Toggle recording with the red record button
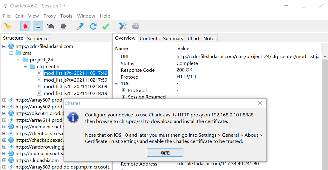The height and width of the screenshot is (170, 328). [25, 26]
